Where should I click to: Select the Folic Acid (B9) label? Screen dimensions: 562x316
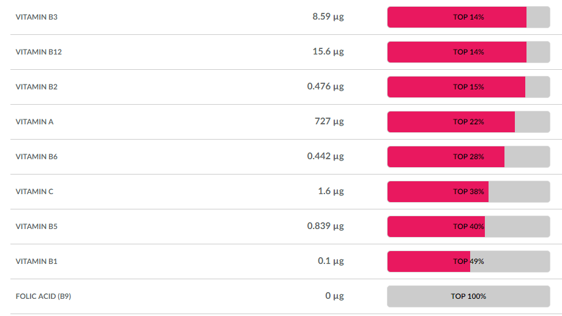[43, 296]
